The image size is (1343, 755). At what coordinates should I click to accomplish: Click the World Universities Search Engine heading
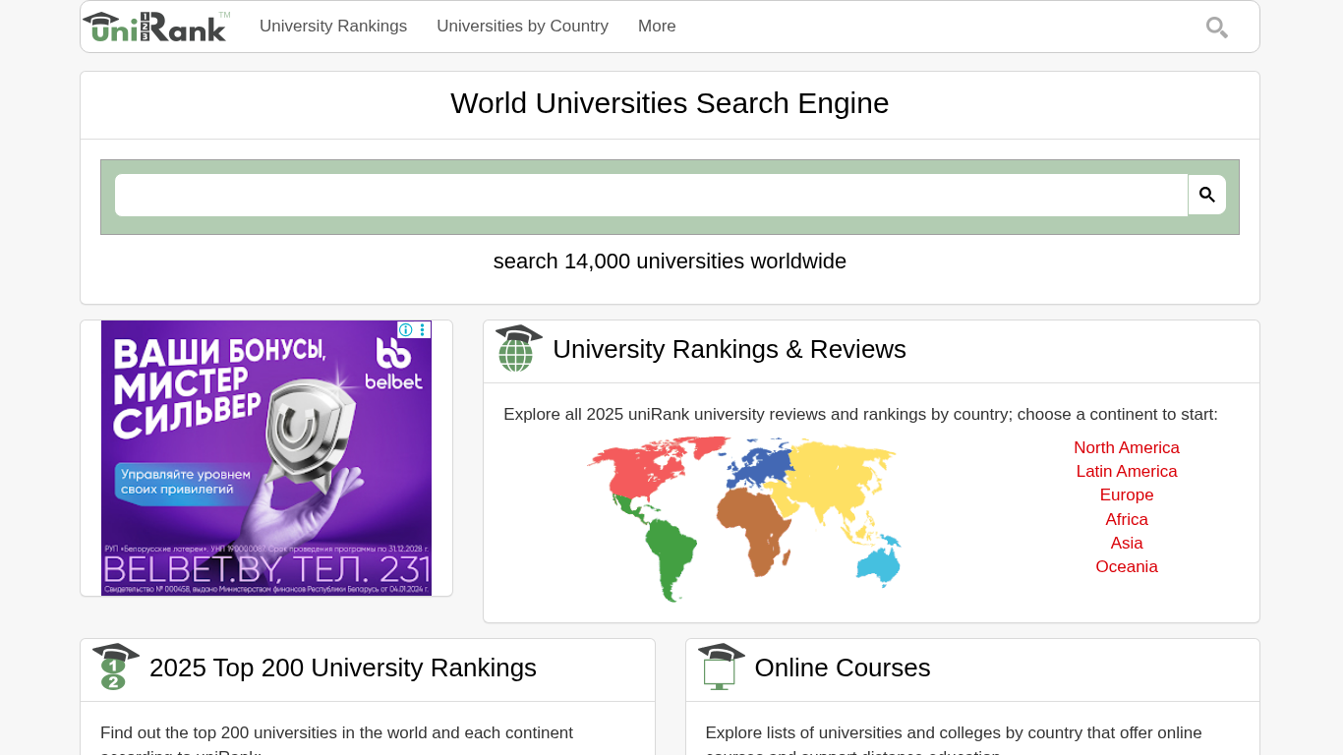coord(670,103)
